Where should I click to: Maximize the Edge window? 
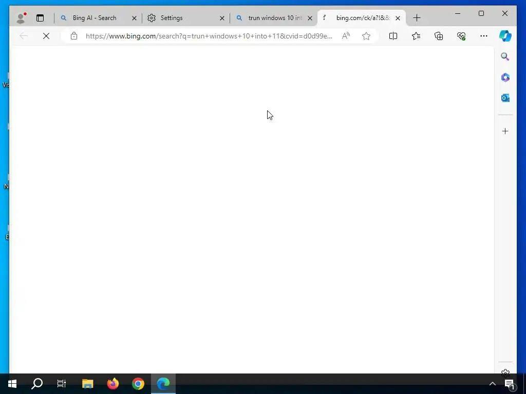(481, 13)
